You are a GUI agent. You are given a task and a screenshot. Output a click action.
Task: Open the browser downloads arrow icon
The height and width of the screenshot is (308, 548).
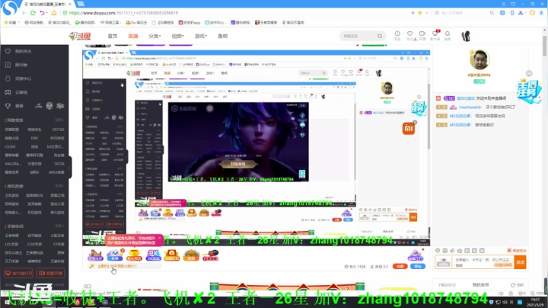pyautogui.click(x=541, y=13)
